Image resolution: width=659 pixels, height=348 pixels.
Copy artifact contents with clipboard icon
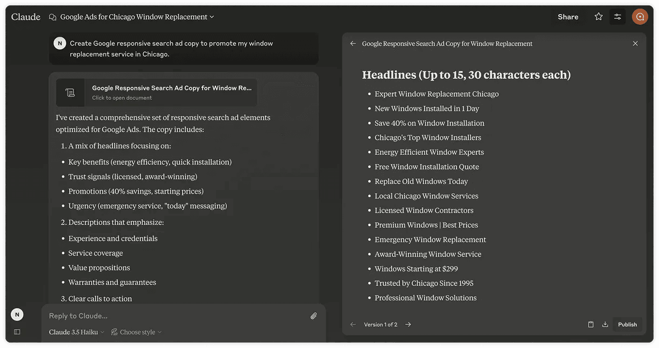pos(591,324)
